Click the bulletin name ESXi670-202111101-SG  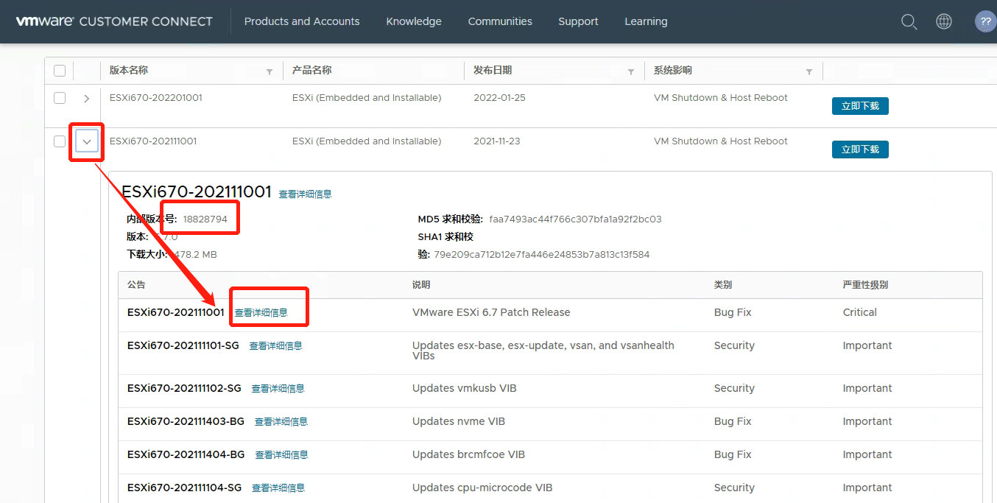point(183,345)
